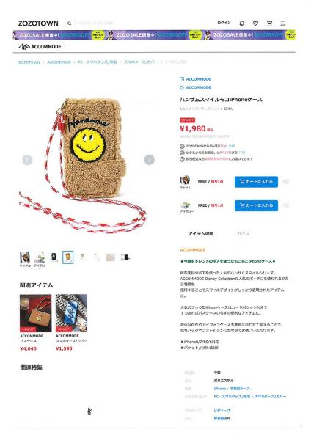The width and height of the screenshot is (311, 440).
Task: Open favorites heart icon in header
Action: tap(255, 23)
